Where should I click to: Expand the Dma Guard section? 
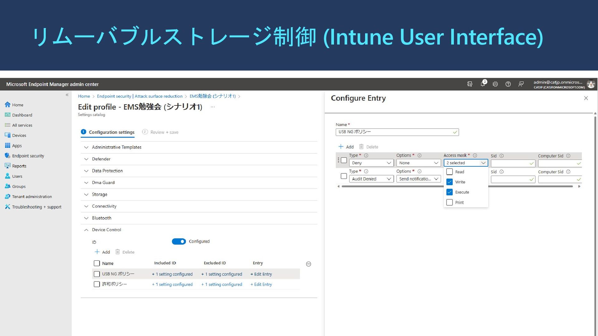click(x=199, y=183)
